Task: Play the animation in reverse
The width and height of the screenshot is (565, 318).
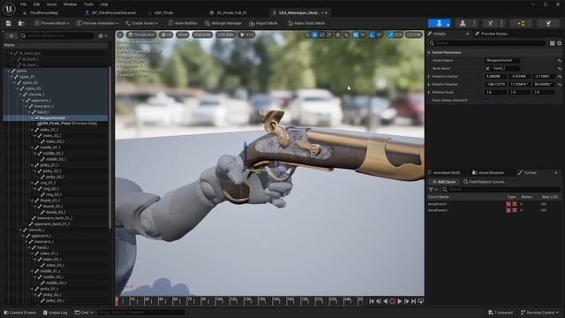Action: pos(386,301)
